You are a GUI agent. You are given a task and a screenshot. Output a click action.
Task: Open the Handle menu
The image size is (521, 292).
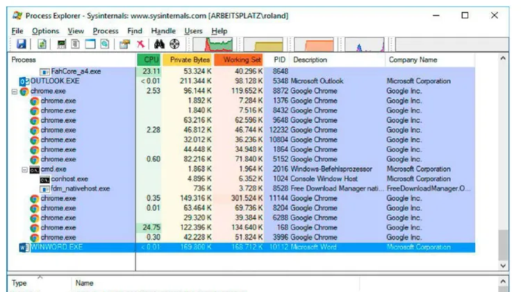click(163, 31)
